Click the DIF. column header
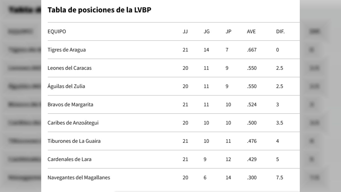This screenshot has height=192, width=341. (x=280, y=32)
